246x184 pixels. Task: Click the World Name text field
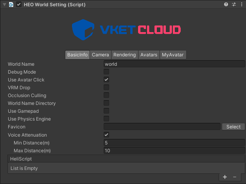[174, 64]
